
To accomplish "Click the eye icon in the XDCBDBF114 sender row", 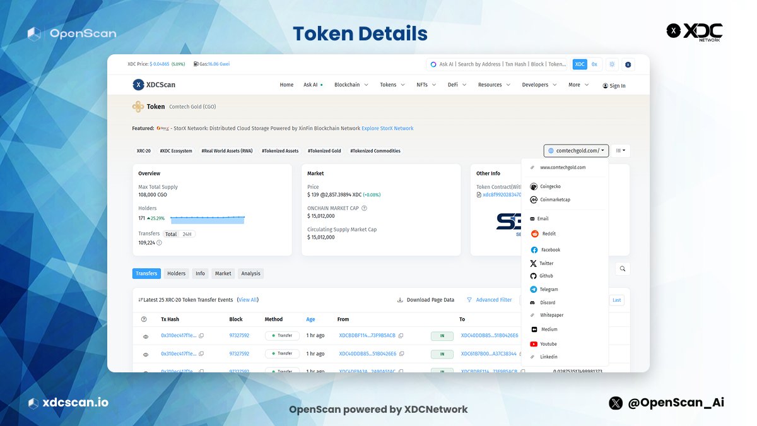I will (146, 336).
